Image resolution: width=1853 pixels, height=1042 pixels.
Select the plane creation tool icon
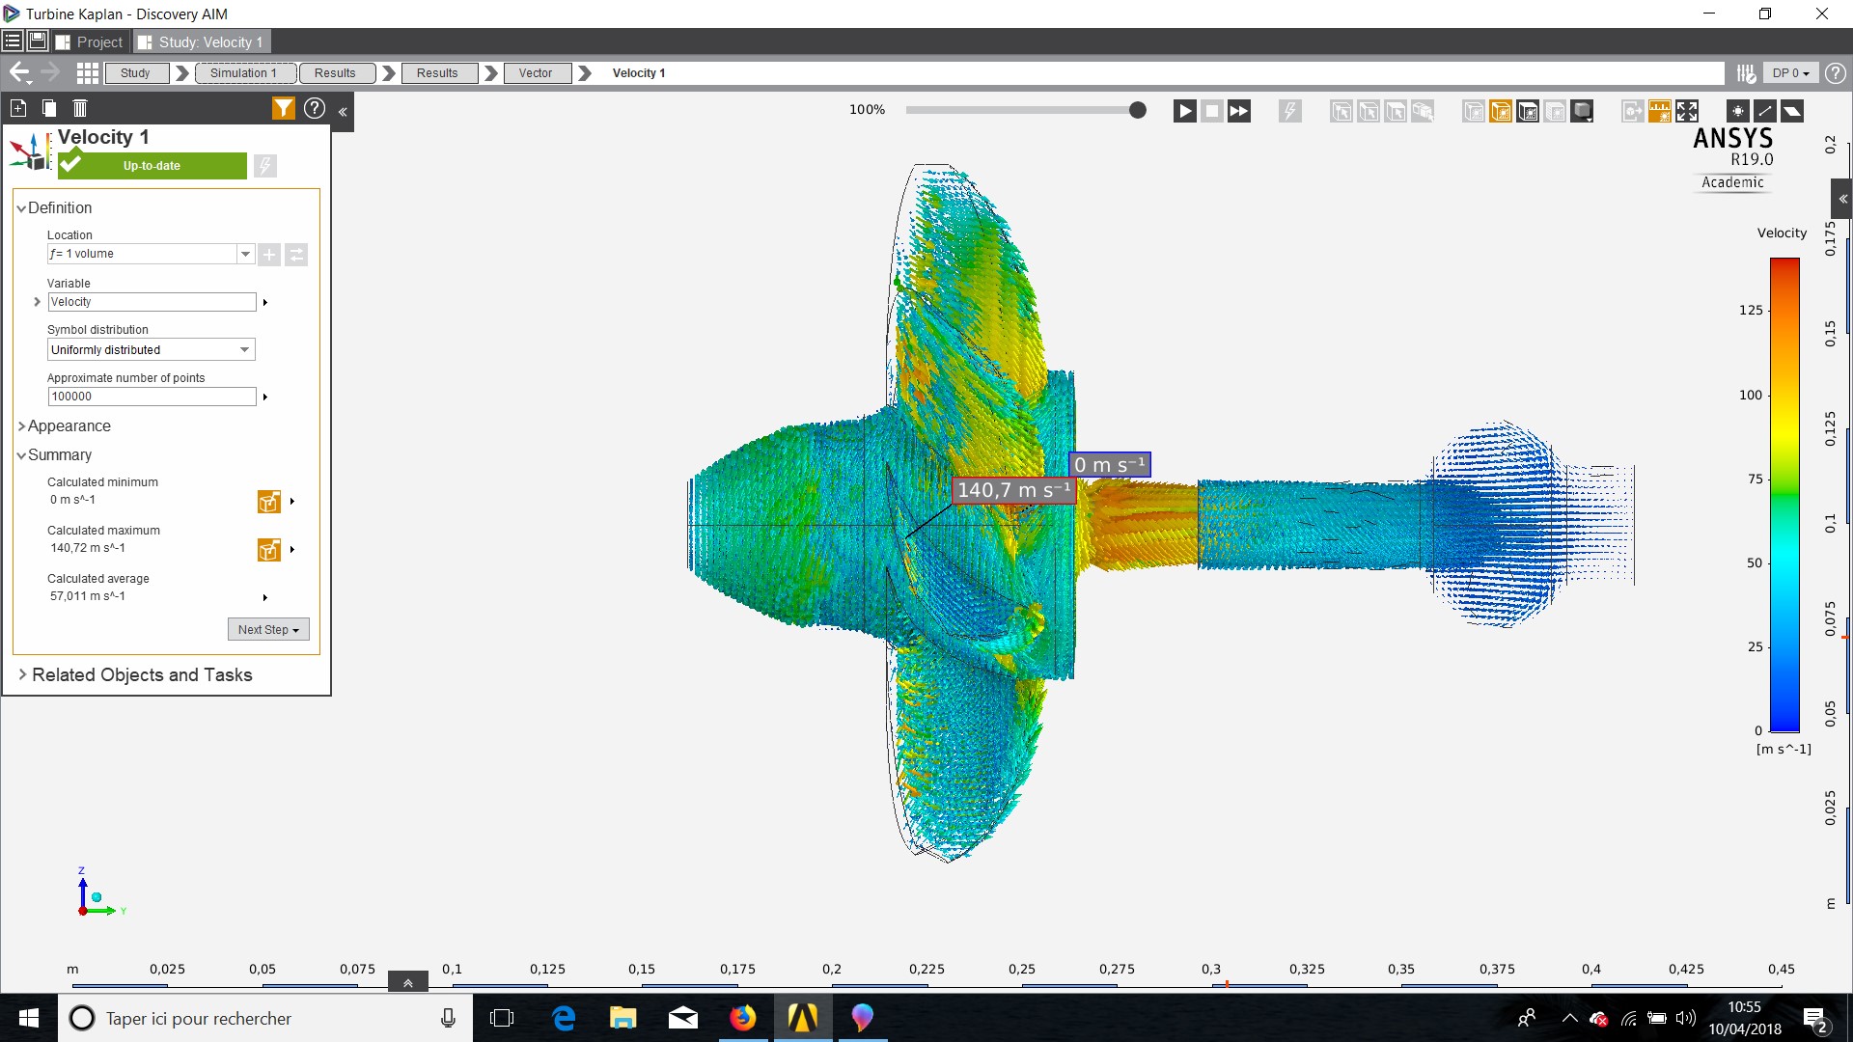pos(1791,111)
